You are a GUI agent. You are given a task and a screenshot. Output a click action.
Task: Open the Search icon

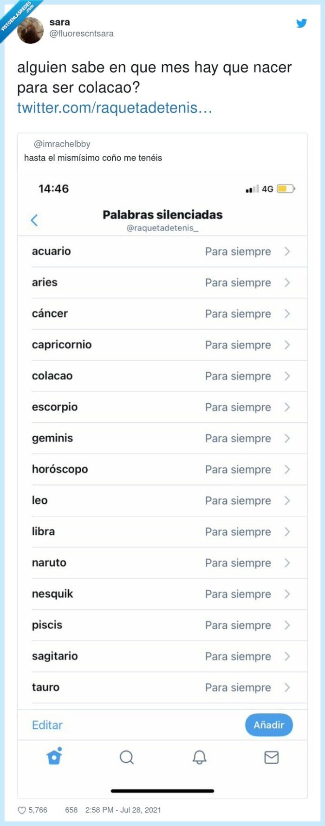127,758
